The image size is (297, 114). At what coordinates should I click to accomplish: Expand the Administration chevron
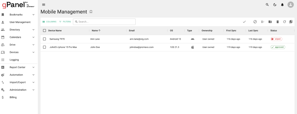point(34,90)
